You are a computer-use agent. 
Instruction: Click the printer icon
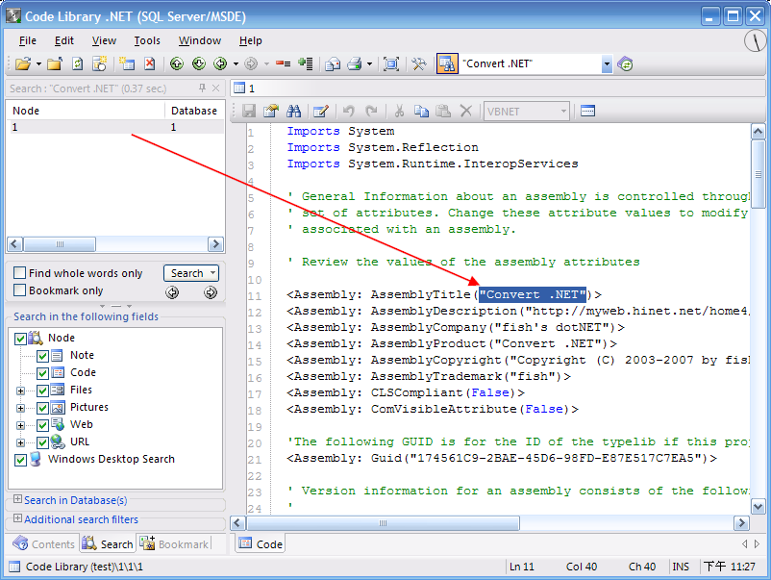355,63
